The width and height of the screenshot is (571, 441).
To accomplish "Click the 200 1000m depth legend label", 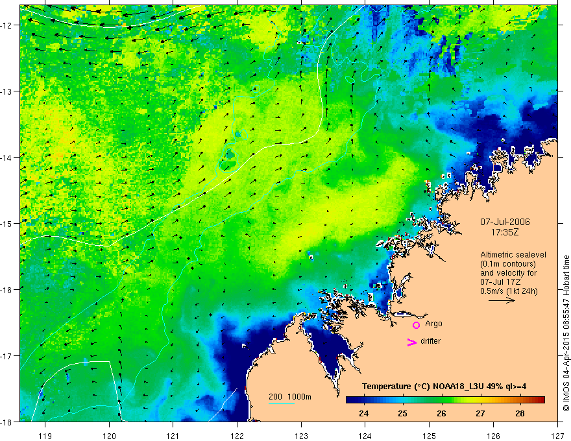I will coord(290,397).
